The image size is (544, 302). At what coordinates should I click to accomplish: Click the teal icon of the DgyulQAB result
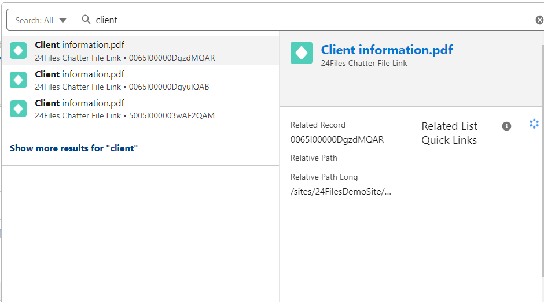pos(19,80)
